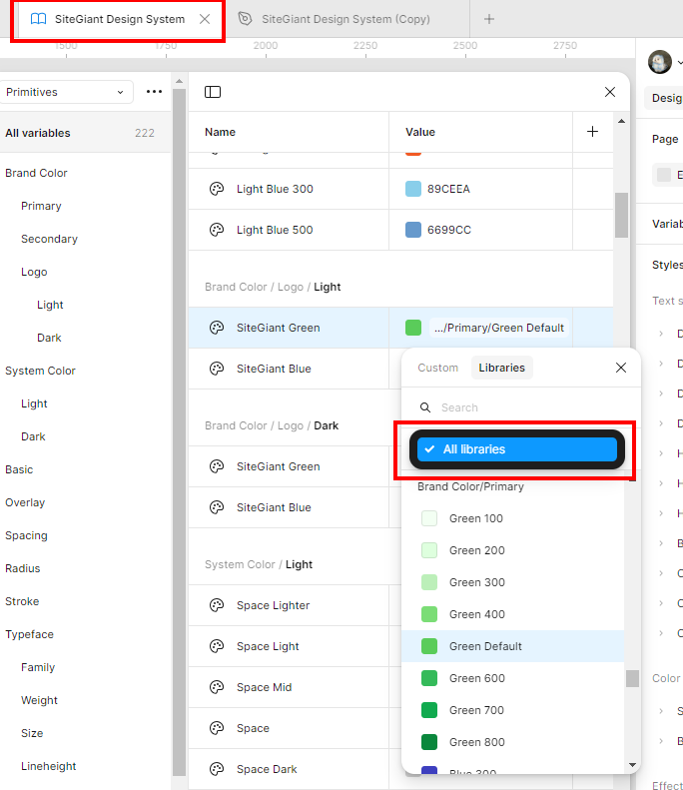Open the Primitives collection dropdown

[66, 92]
